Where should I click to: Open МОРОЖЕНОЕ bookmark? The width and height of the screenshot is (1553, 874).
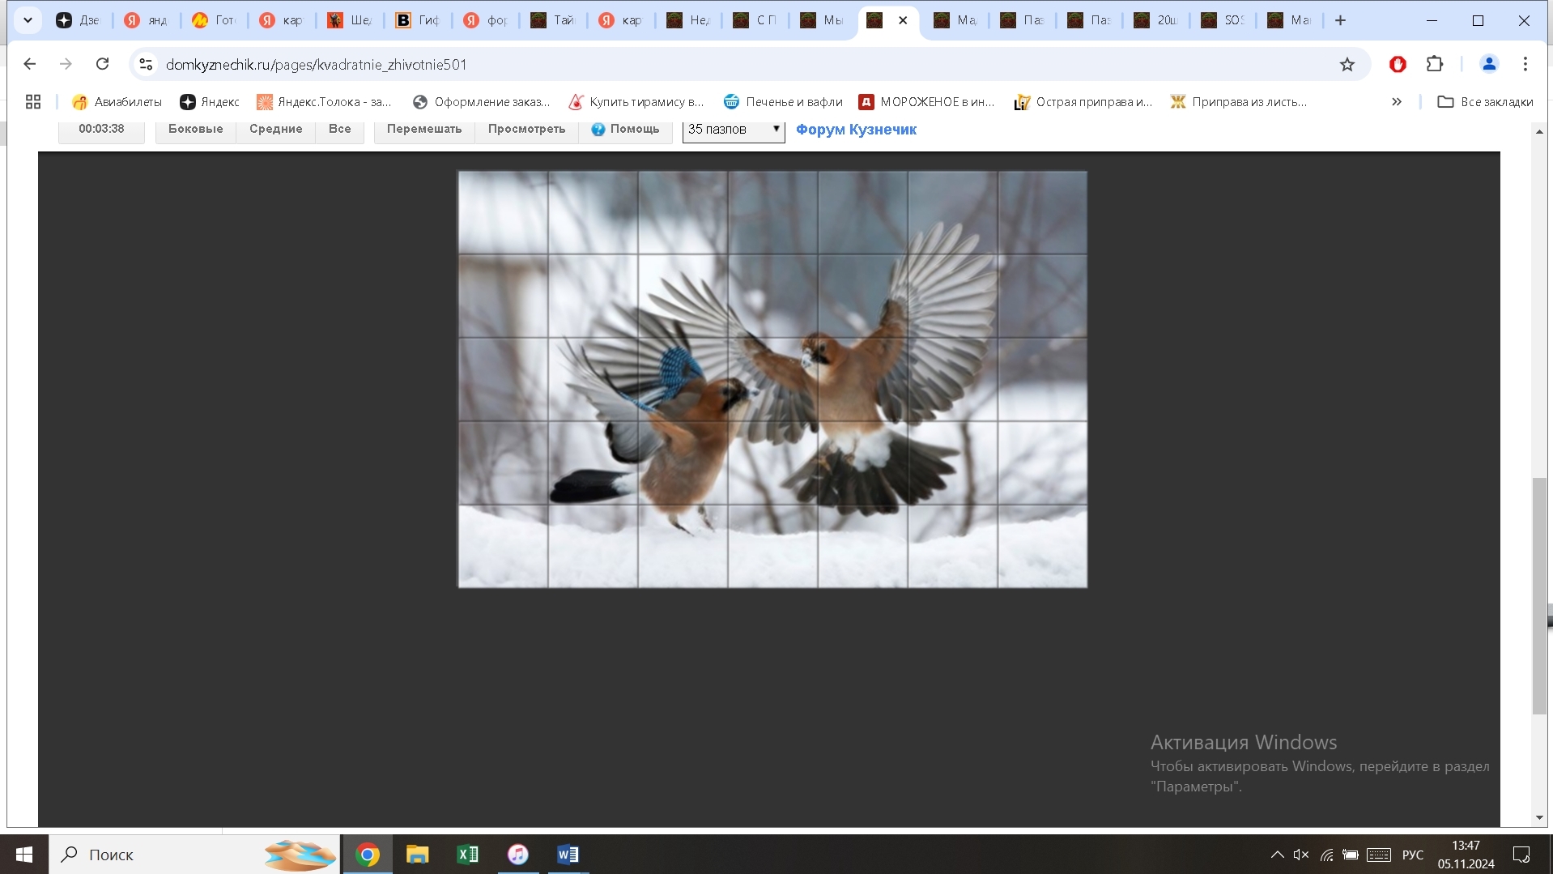click(927, 101)
